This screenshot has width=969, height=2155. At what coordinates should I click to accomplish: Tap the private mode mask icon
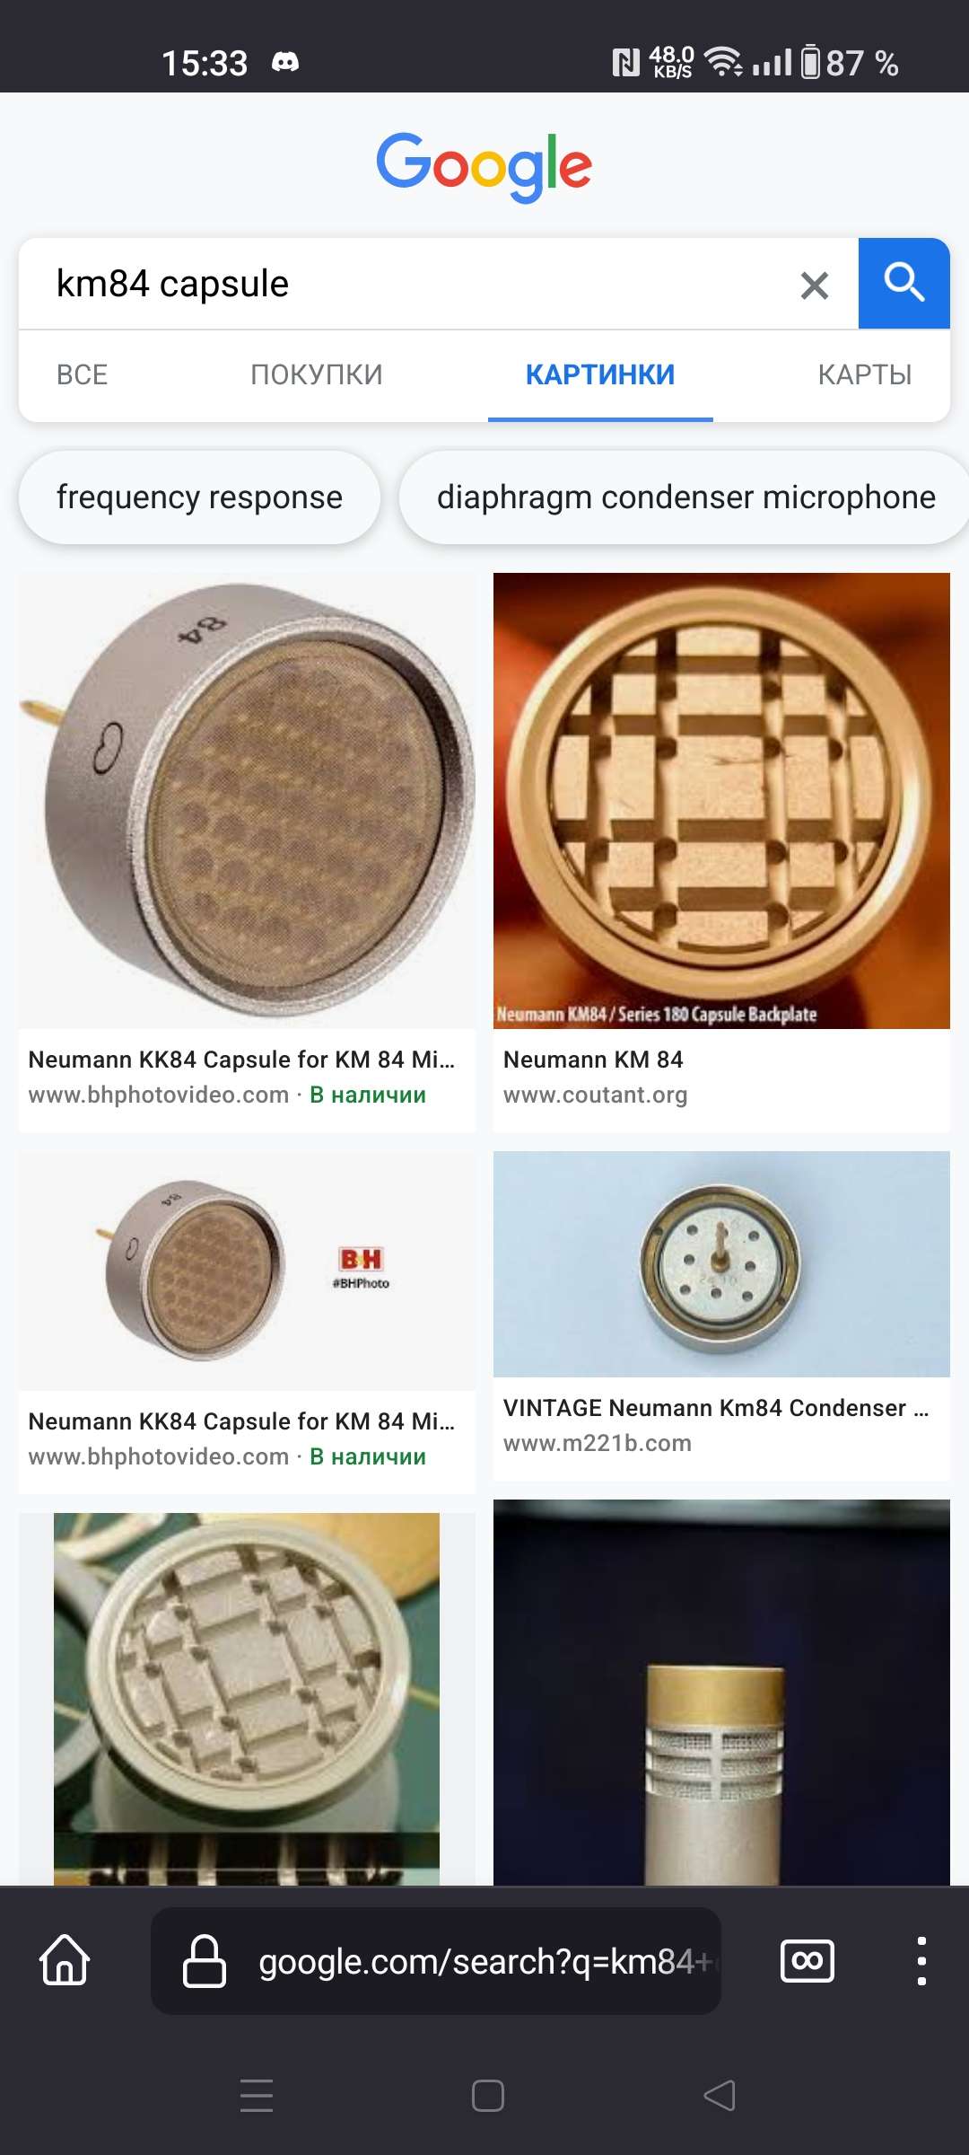(x=807, y=1960)
